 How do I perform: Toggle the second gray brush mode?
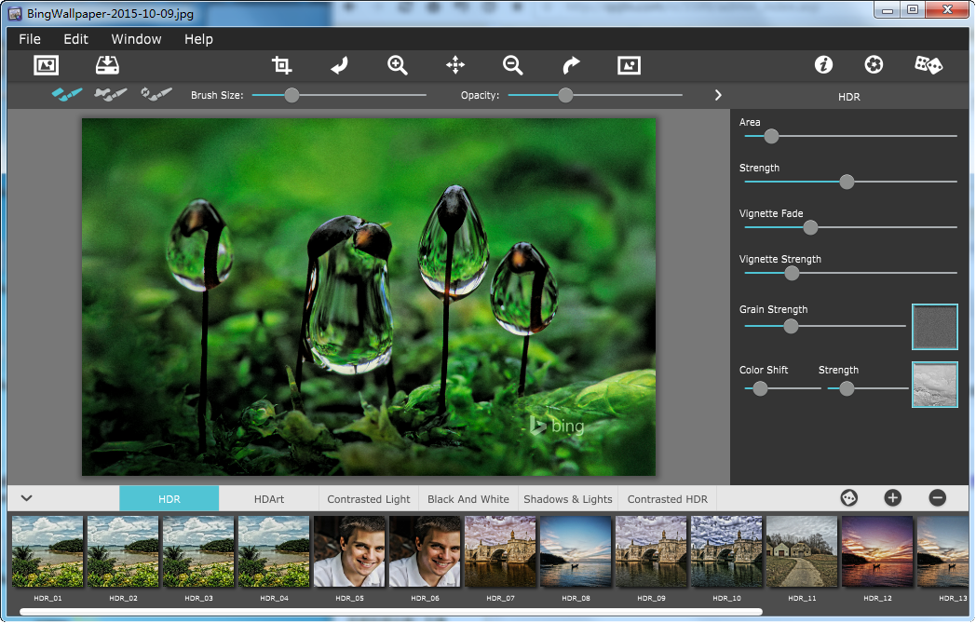coord(111,95)
